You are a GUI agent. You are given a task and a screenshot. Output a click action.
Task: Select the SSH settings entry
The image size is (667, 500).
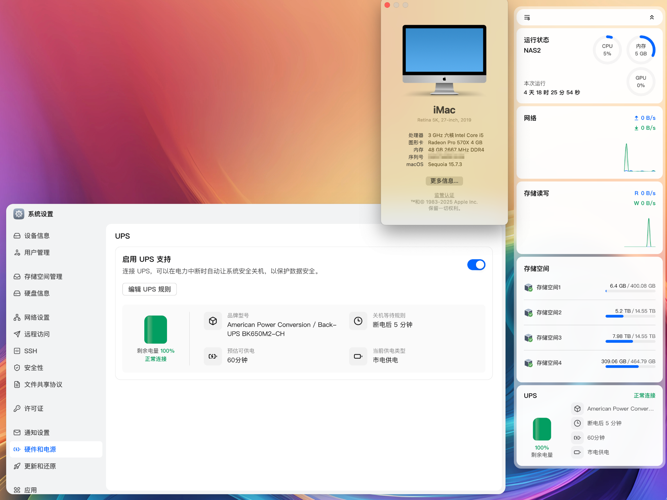30,351
